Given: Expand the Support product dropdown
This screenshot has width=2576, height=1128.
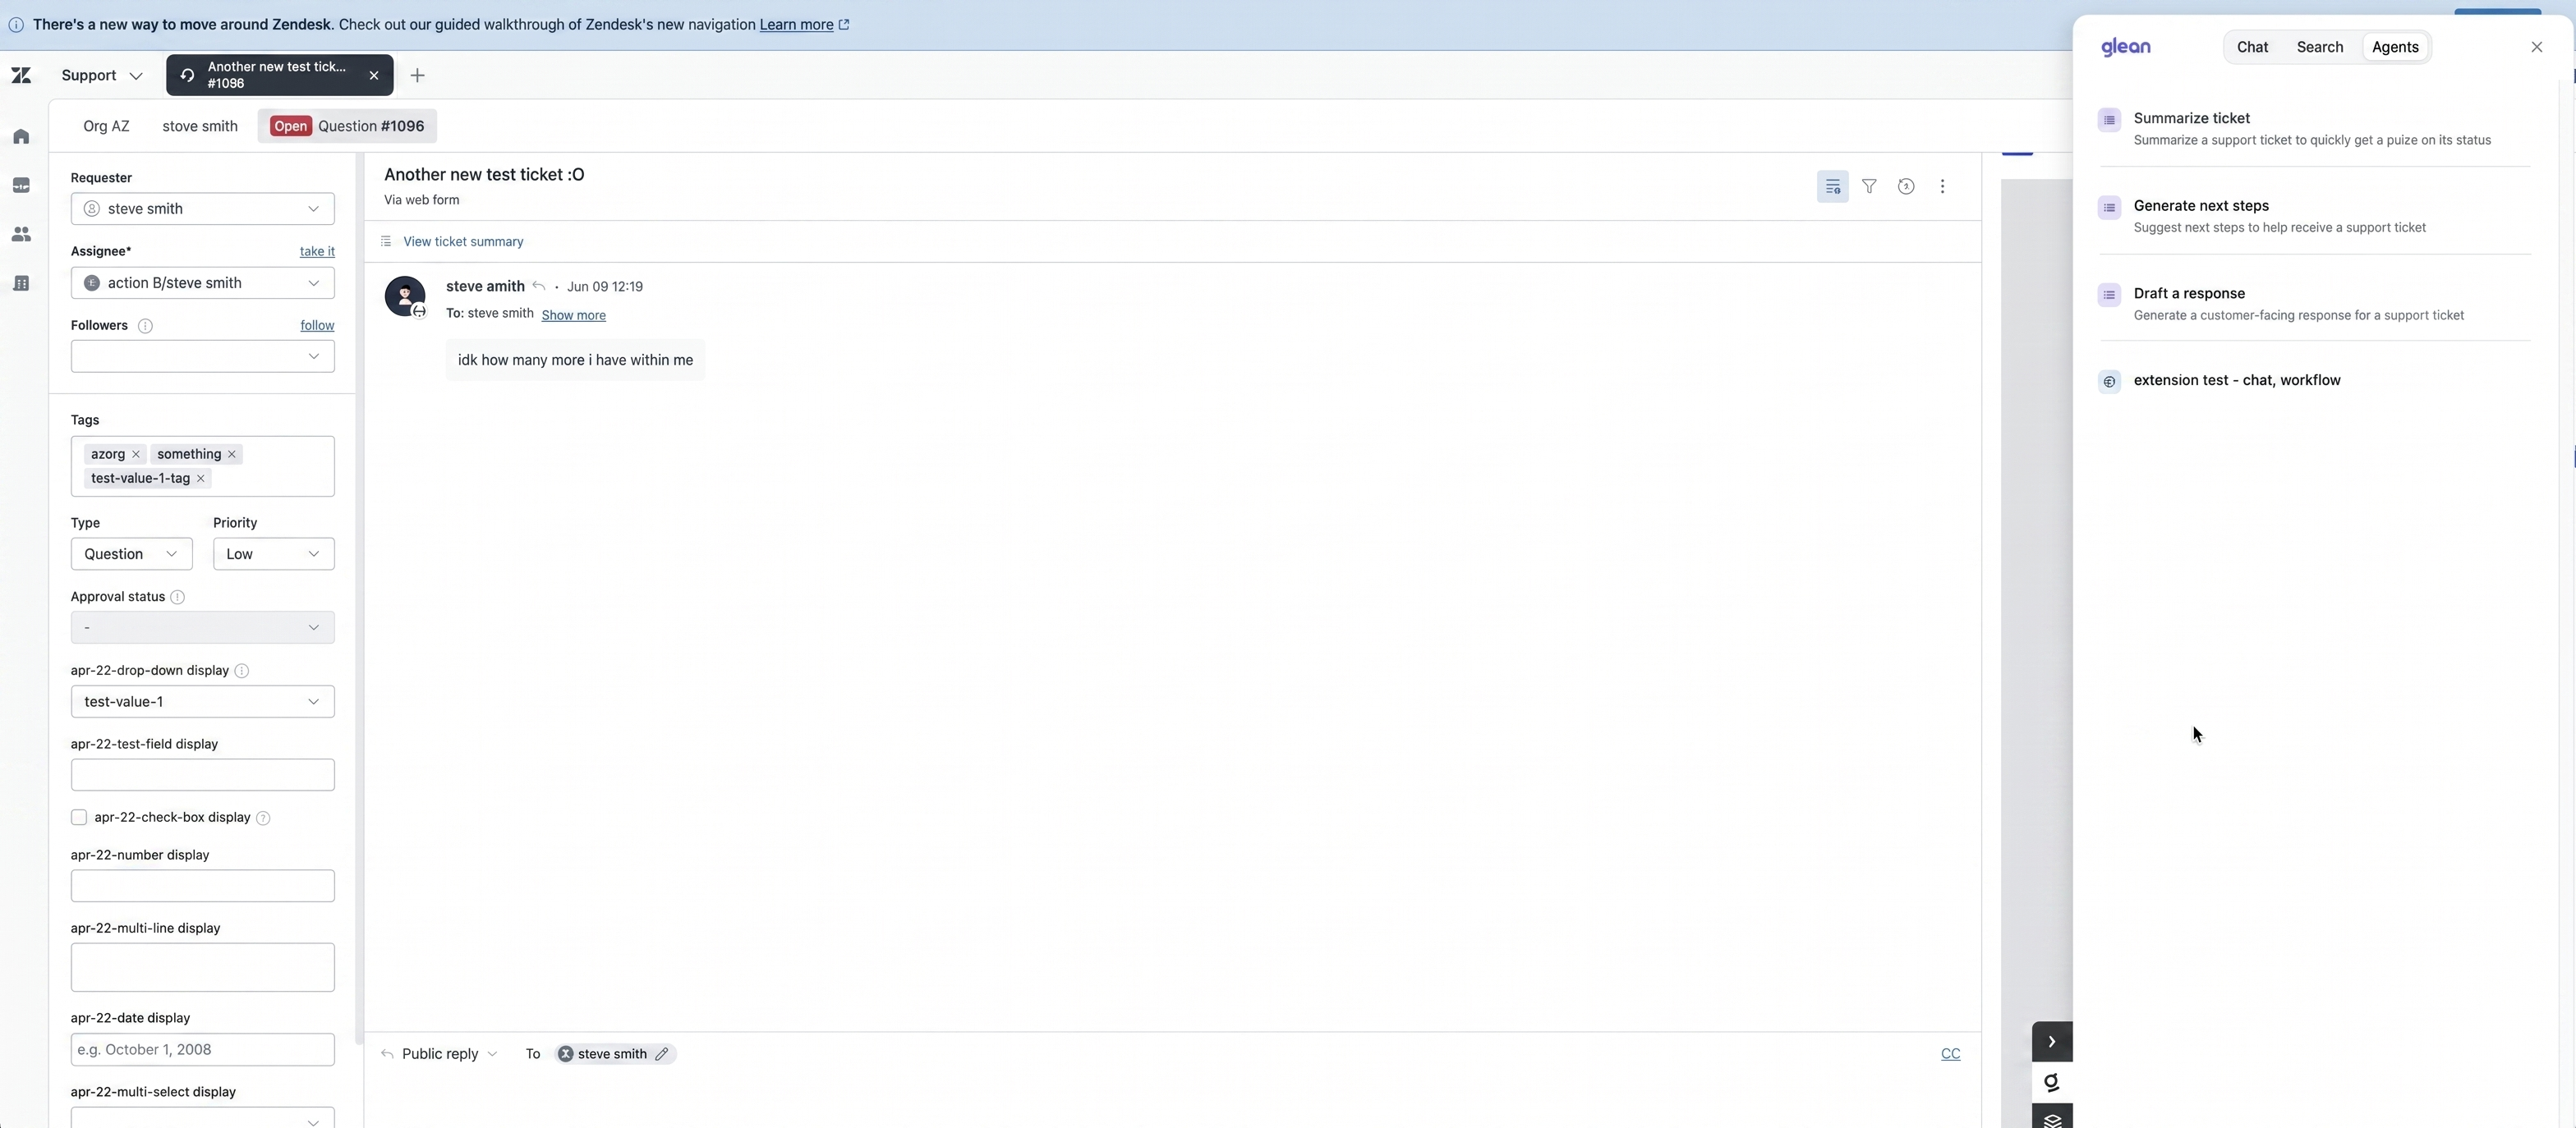Looking at the screenshot, I should coord(101,75).
